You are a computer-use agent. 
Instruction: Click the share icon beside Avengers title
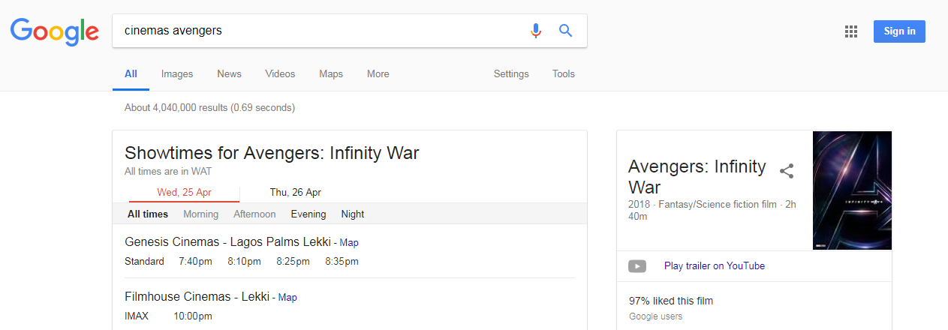tap(787, 171)
